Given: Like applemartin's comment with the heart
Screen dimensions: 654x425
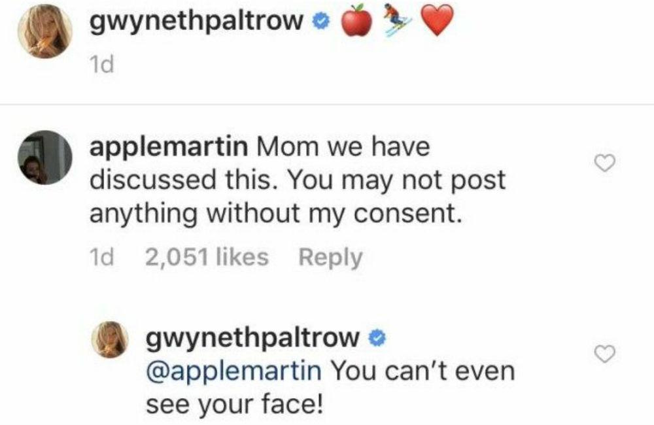Looking at the screenshot, I should 606,163.
